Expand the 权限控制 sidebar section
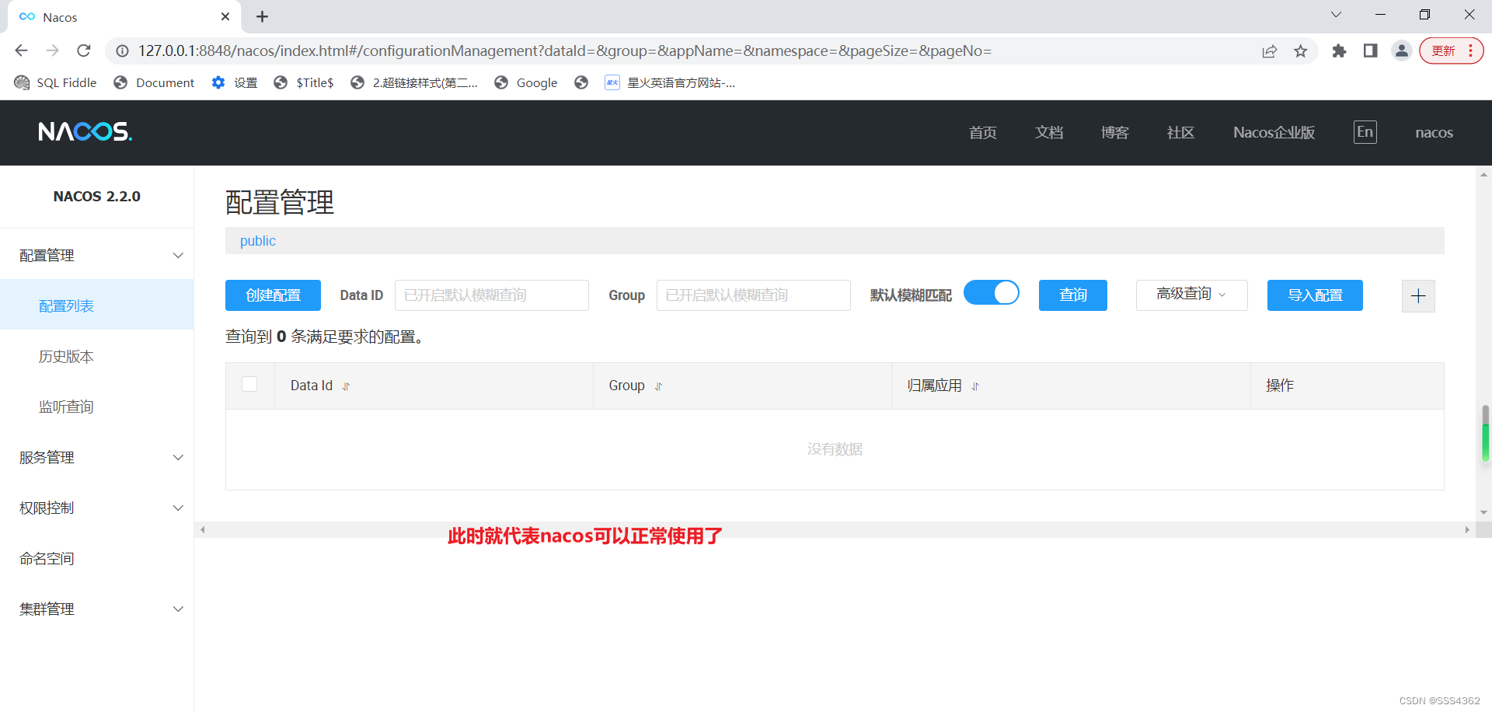The image size is (1492, 712). pos(97,508)
